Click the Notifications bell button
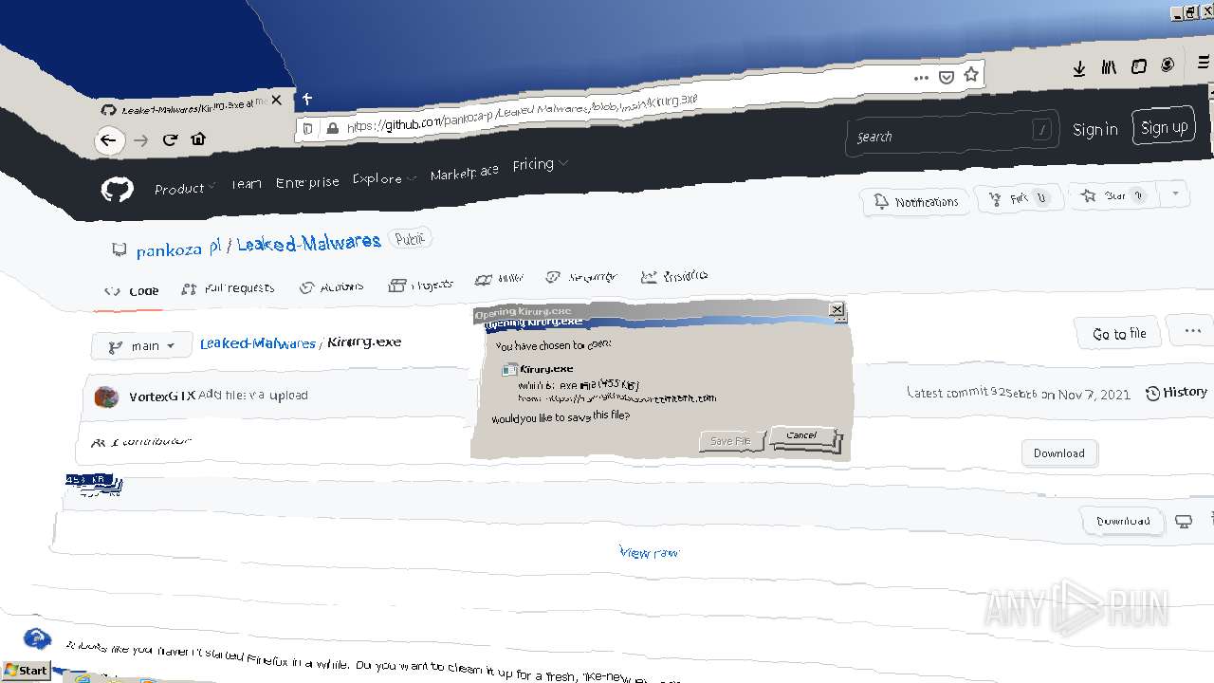The image size is (1214, 683). (x=915, y=202)
